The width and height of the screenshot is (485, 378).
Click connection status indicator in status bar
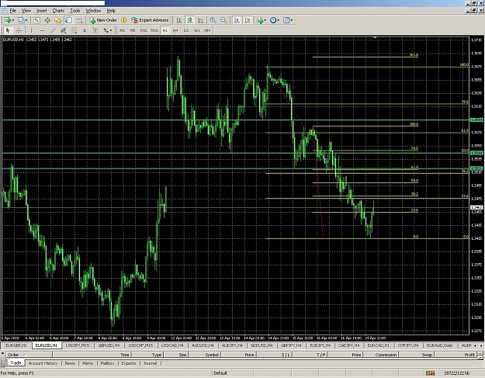pyautogui.click(x=430, y=373)
